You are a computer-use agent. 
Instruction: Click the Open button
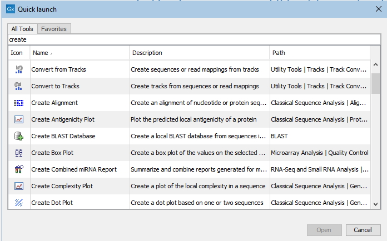point(324,230)
